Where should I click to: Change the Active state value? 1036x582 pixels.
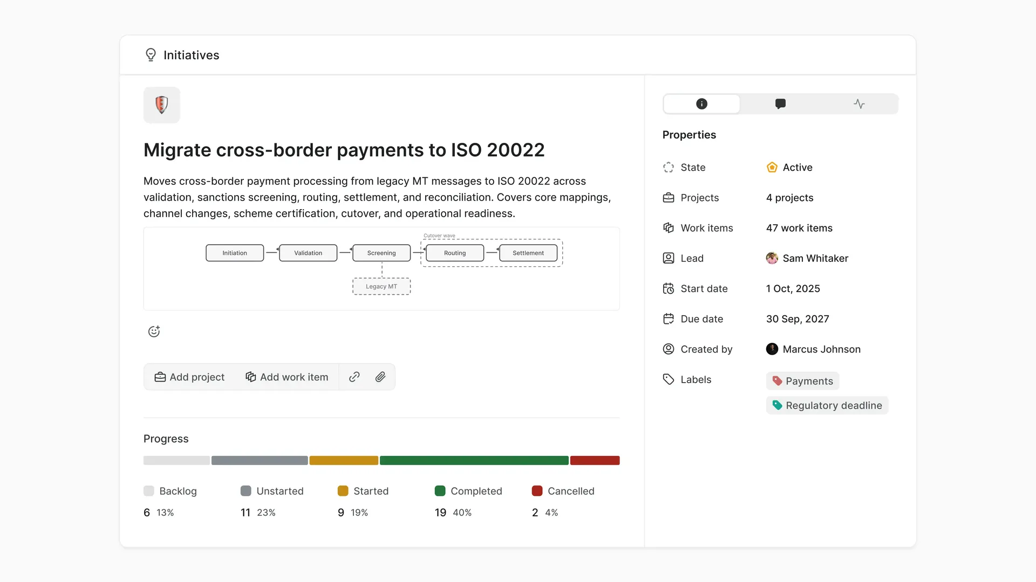coord(789,168)
